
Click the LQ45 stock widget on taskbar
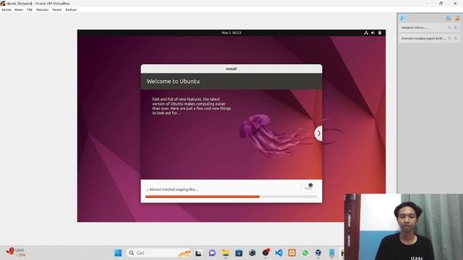pos(15,252)
